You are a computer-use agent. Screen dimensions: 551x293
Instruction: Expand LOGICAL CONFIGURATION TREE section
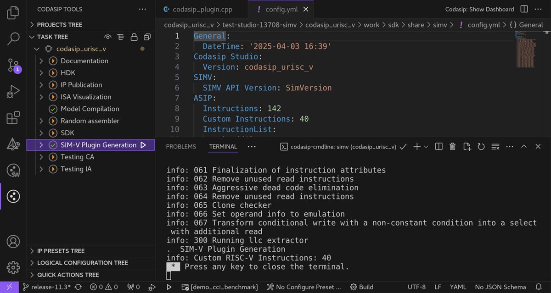click(90, 263)
